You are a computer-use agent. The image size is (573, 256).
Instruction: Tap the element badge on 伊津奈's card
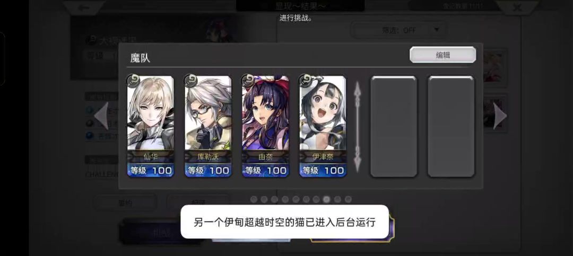click(306, 81)
